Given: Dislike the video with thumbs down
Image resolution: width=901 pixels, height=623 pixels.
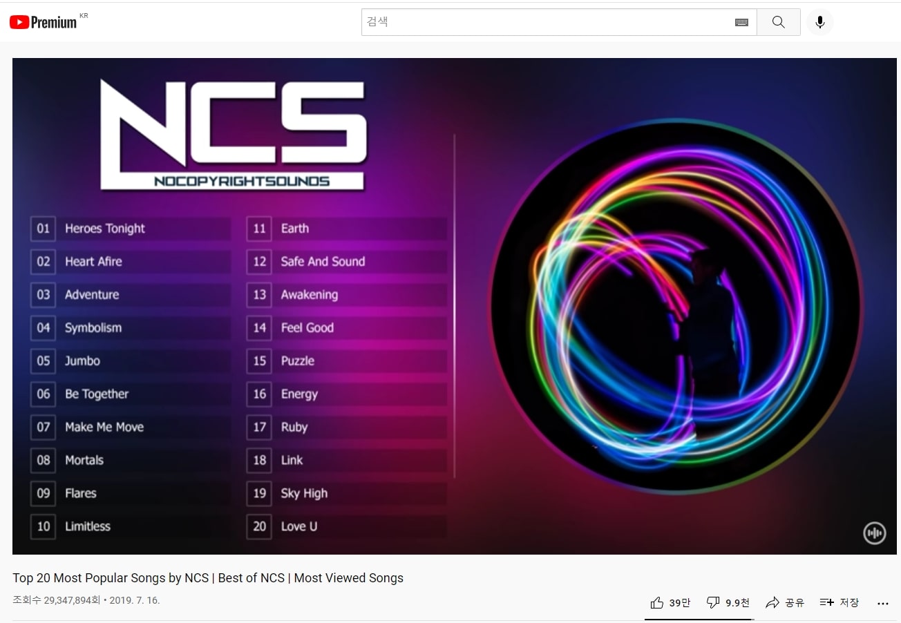Looking at the screenshot, I should pos(713,603).
